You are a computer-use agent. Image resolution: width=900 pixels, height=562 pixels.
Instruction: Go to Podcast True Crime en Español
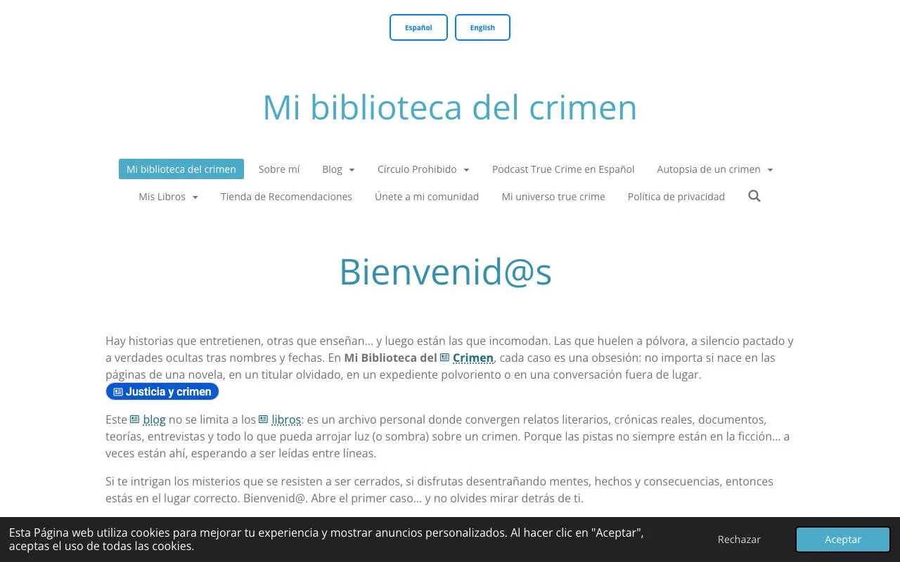point(563,169)
